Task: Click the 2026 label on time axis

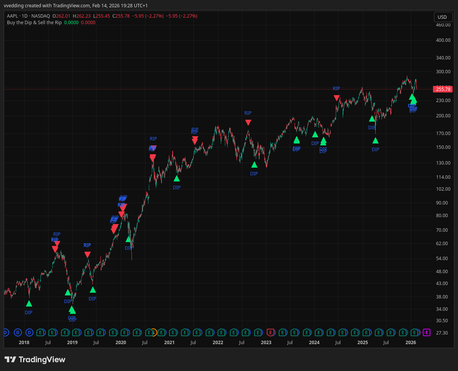Action: pos(411,342)
